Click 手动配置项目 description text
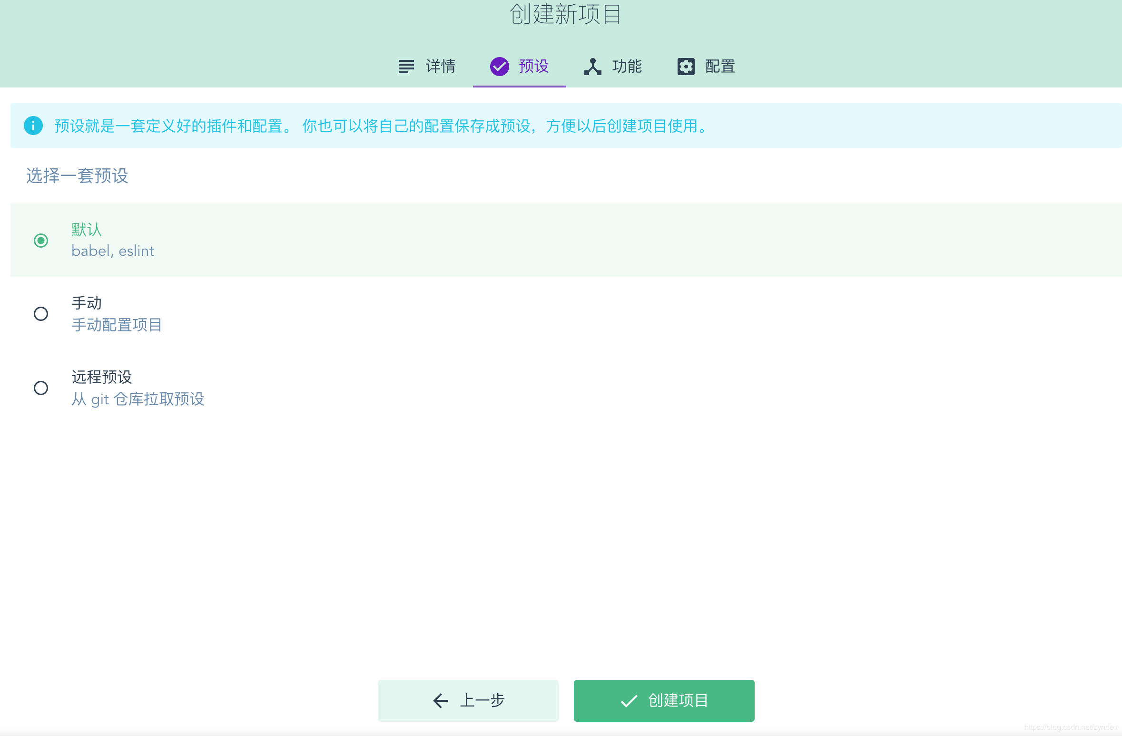Image resolution: width=1122 pixels, height=736 pixels. (x=117, y=325)
